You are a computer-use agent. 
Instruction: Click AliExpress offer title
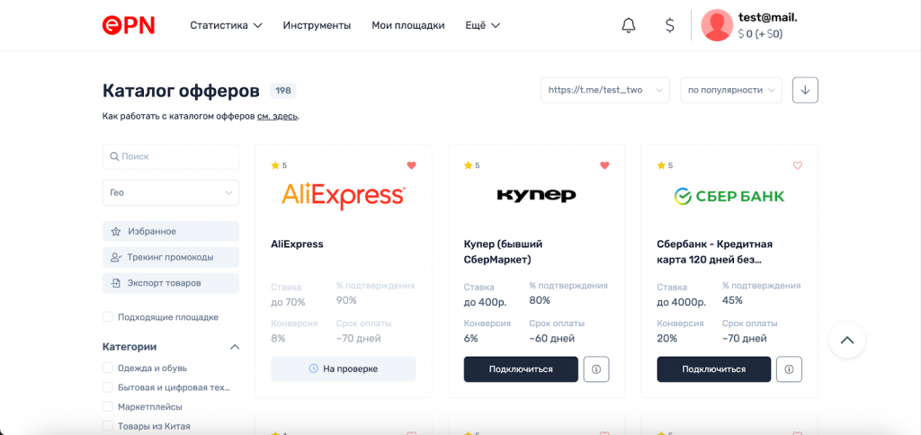(x=297, y=244)
